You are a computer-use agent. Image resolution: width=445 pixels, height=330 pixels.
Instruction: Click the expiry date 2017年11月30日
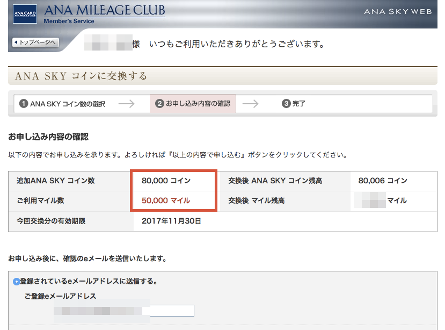[171, 221]
